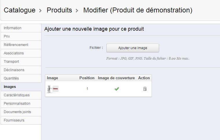Select the Fournisseurs tab
220x140 pixels.
tap(21, 120)
